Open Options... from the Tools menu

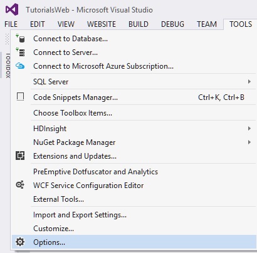point(134,242)
